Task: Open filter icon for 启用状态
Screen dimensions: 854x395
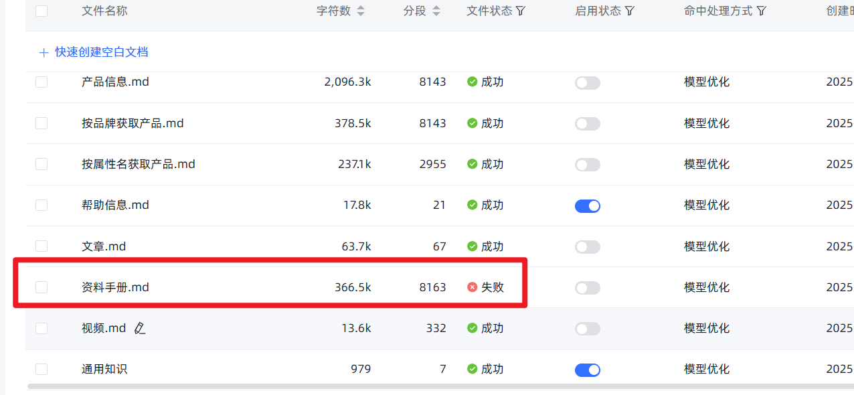Action: [x=629, y=11]
